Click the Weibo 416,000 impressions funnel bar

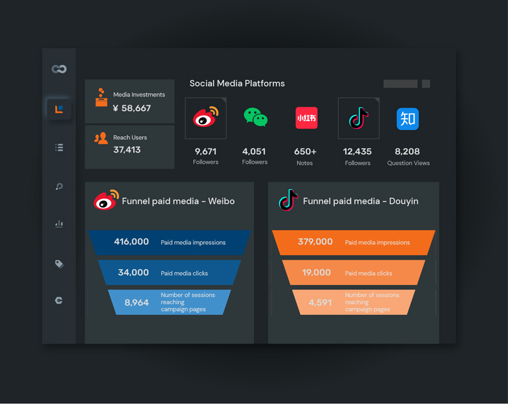[x=169, y=242]
